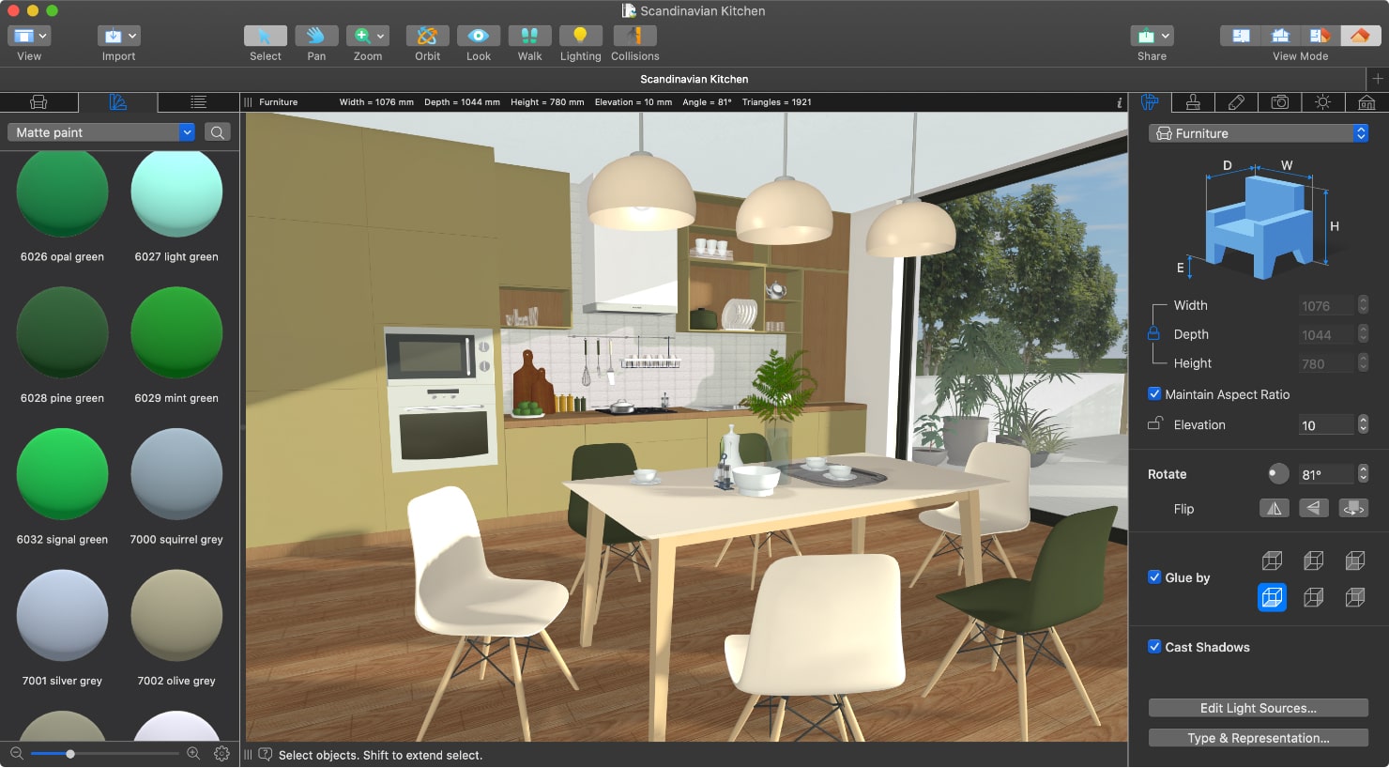Disable Cast Shadows
This screenshot has width=1389, height=768.
pyautogui.click(x=1154, y=647)
